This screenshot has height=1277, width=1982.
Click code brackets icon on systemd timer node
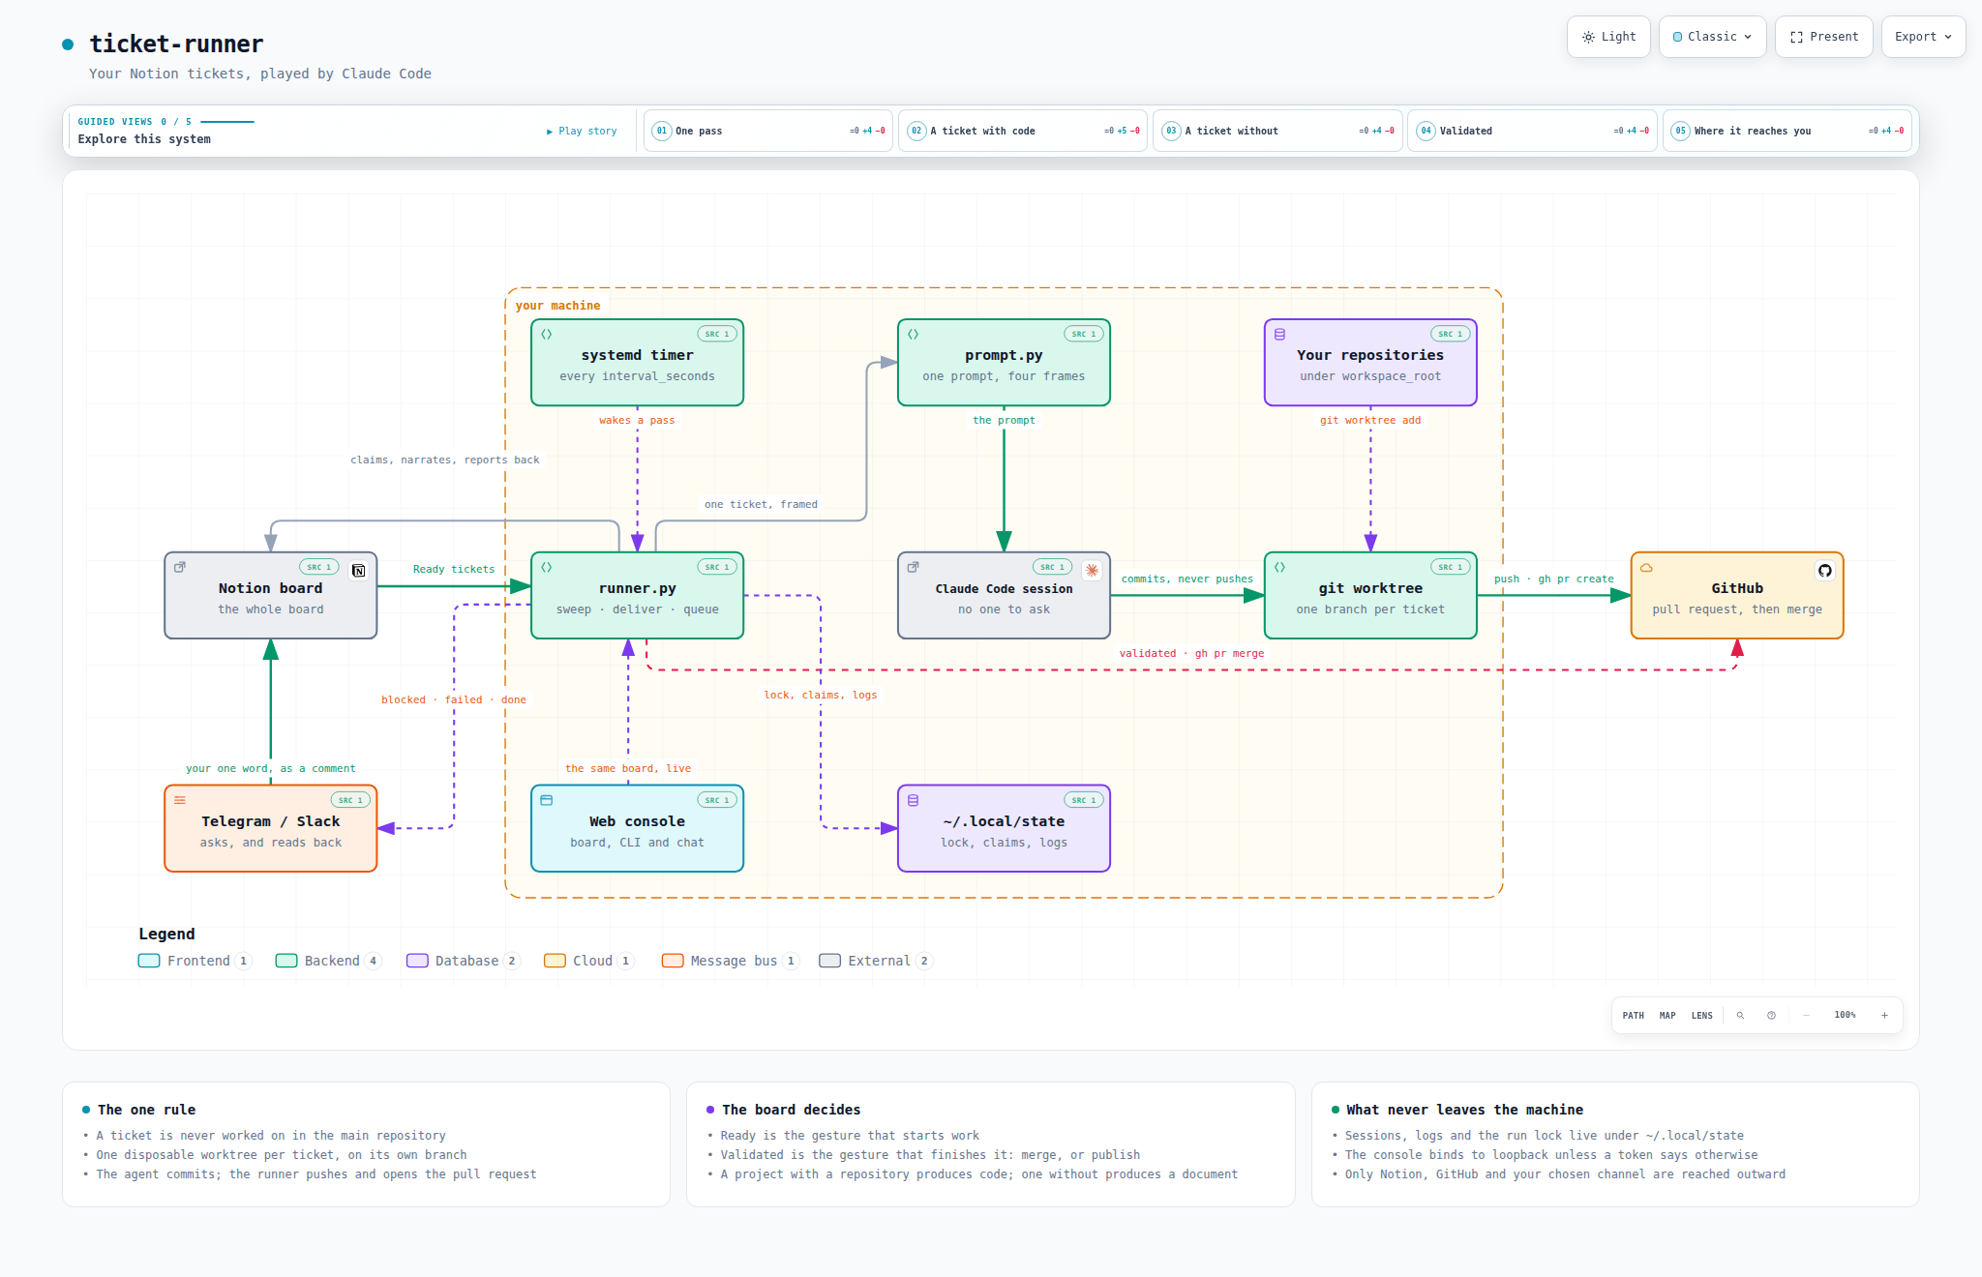[547, 334]
